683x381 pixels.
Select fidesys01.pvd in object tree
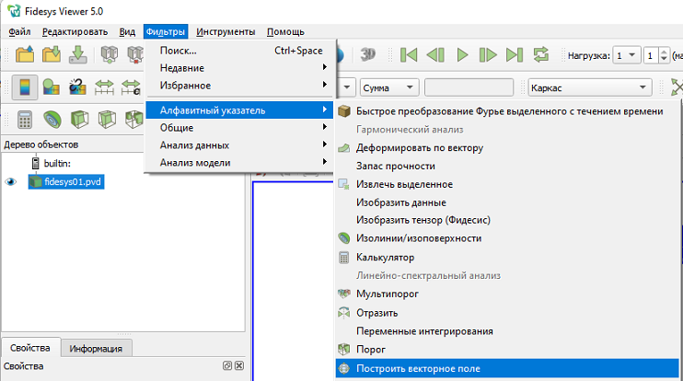66,181
